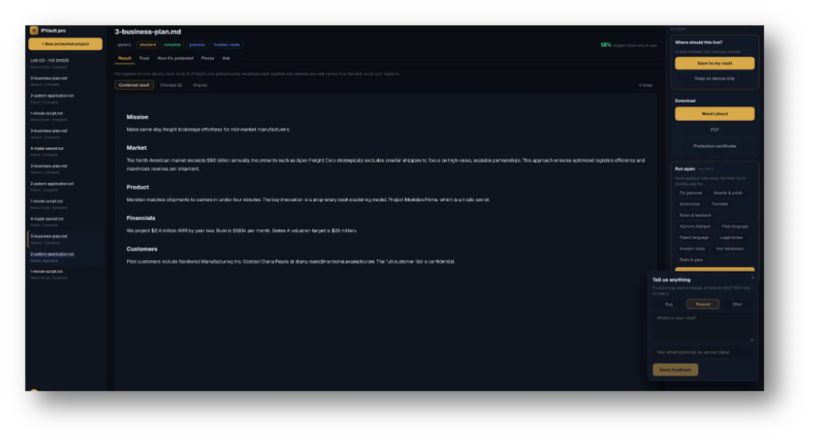Open the LHS CO - V12 011225 project
The height and width of the screenshot is (440, 813).
click(x=65, y=63)
